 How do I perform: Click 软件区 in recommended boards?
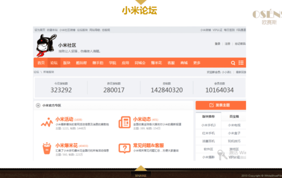[x=208, y=149]
